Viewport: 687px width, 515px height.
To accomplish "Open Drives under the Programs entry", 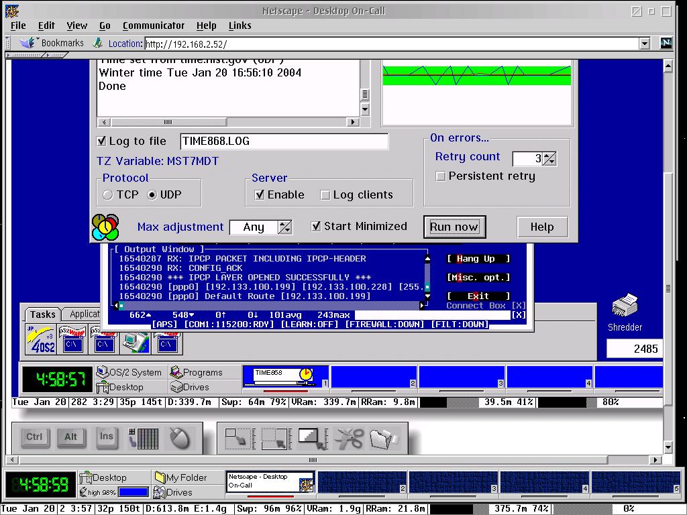I will [x=189, y=387].
